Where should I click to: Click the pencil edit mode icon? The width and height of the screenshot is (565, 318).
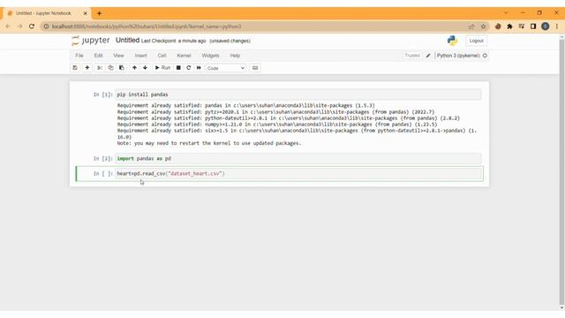tap(428, 56)
